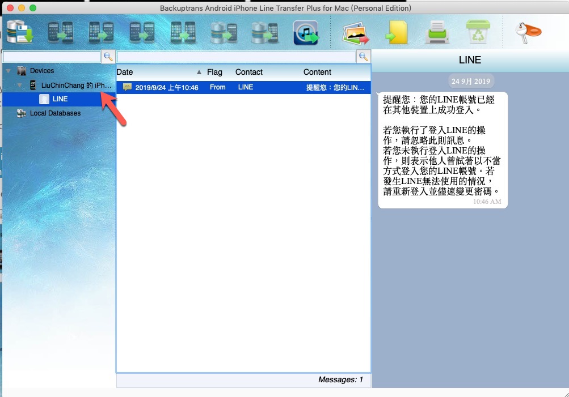Click the first database-to-phone restore toolbar icon
Screen dimensions: 569x397
point(224,33)
